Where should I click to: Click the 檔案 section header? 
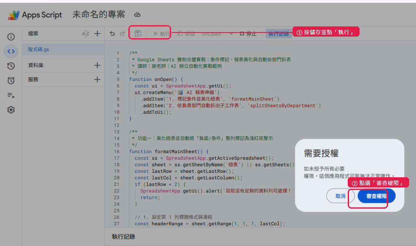point(33,33)
